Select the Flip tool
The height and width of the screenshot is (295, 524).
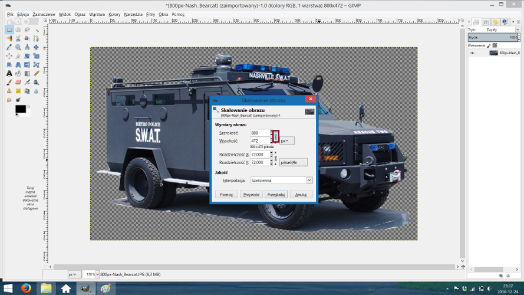point(27,64)
